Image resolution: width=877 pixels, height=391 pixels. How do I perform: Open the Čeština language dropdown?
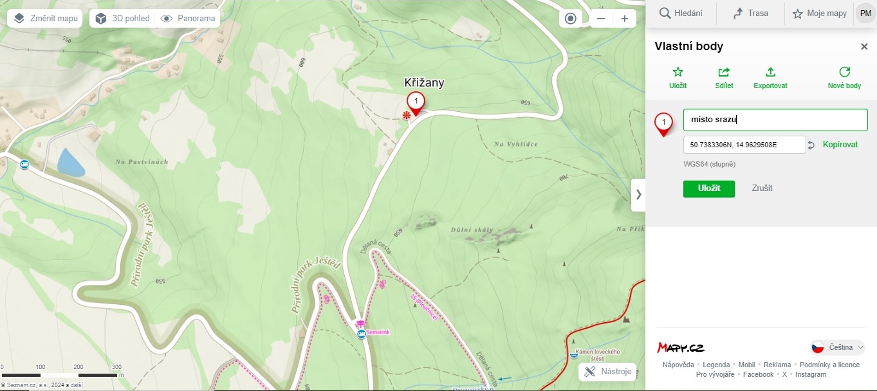tap(838, 347)
